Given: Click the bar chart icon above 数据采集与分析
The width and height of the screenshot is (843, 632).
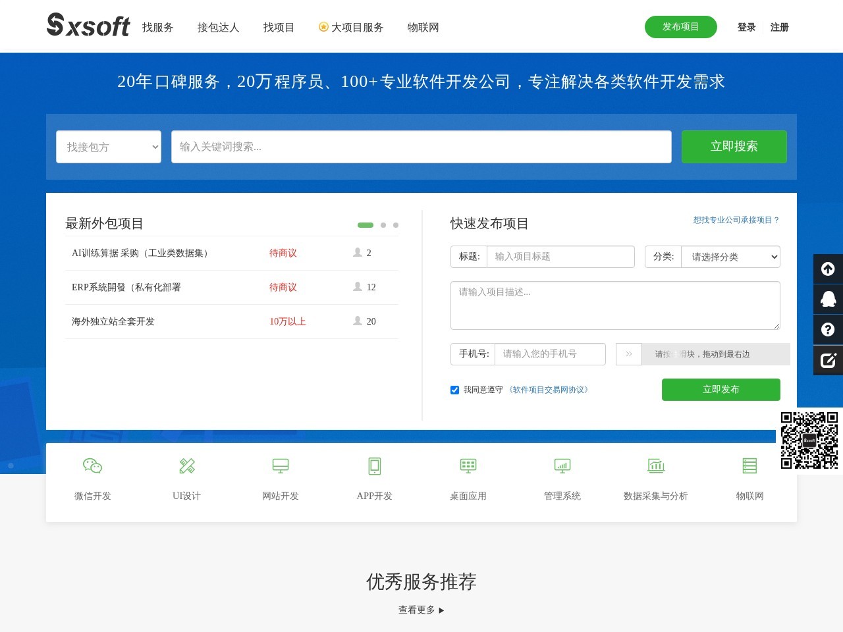Looking at the screenshot, I should (656, 466).
